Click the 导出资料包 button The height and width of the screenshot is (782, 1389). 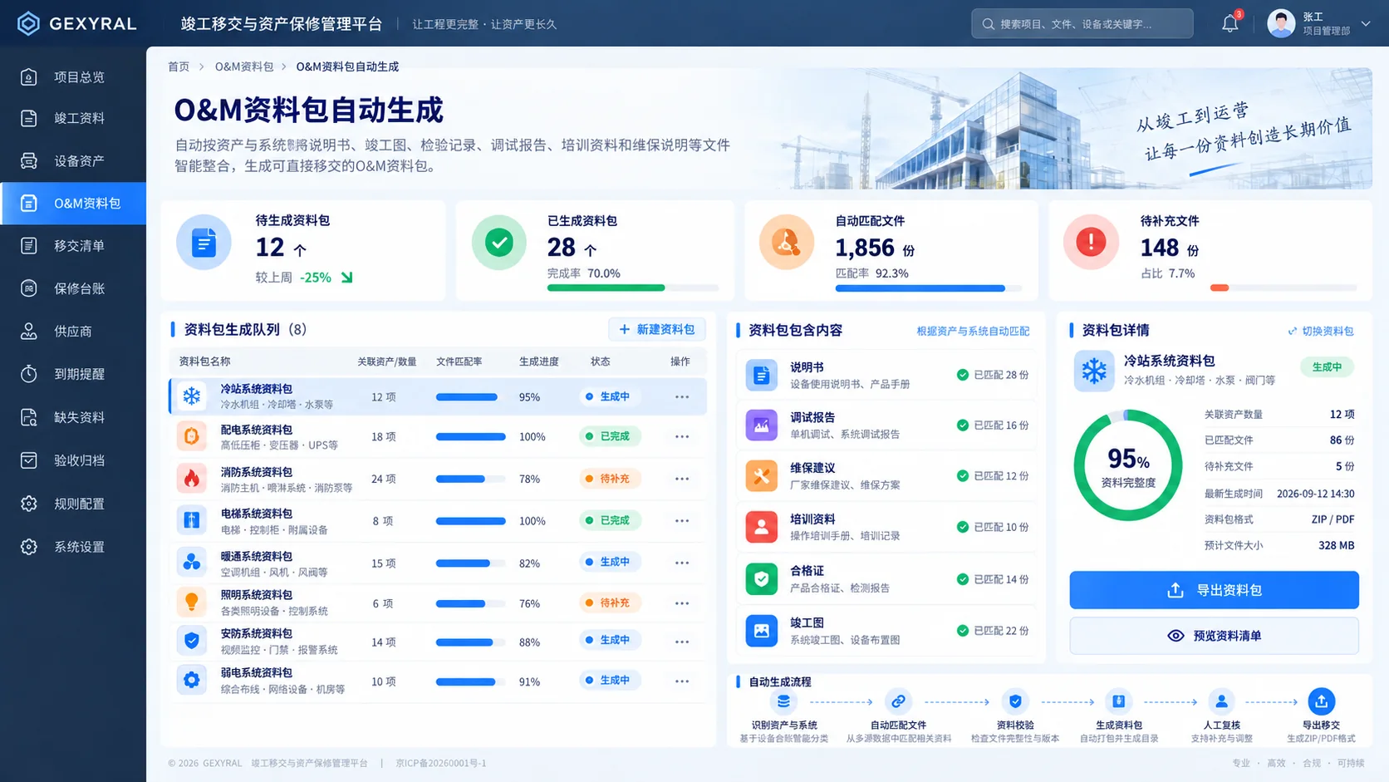coord(1214,590)
